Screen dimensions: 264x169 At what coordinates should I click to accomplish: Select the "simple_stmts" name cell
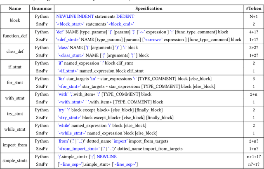(x=14, y=160)
